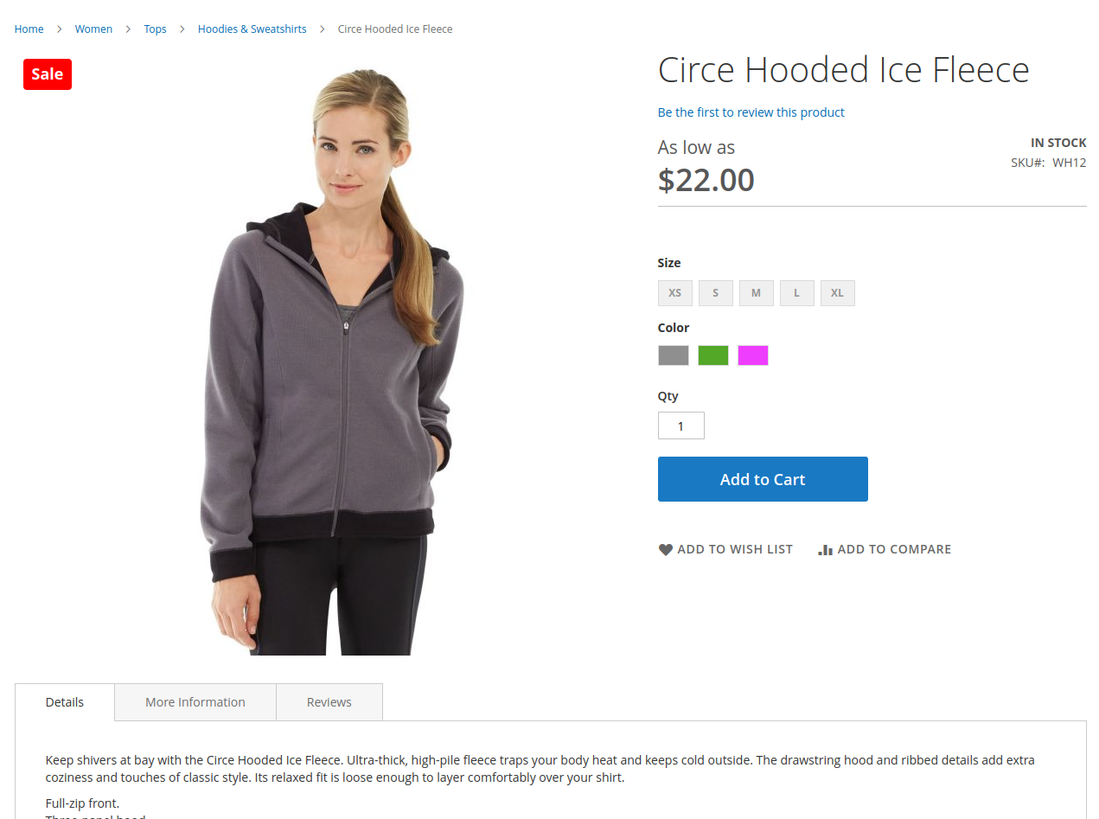Pick size L option
This screenshot has width=1099, height=819.
point(797,293)
